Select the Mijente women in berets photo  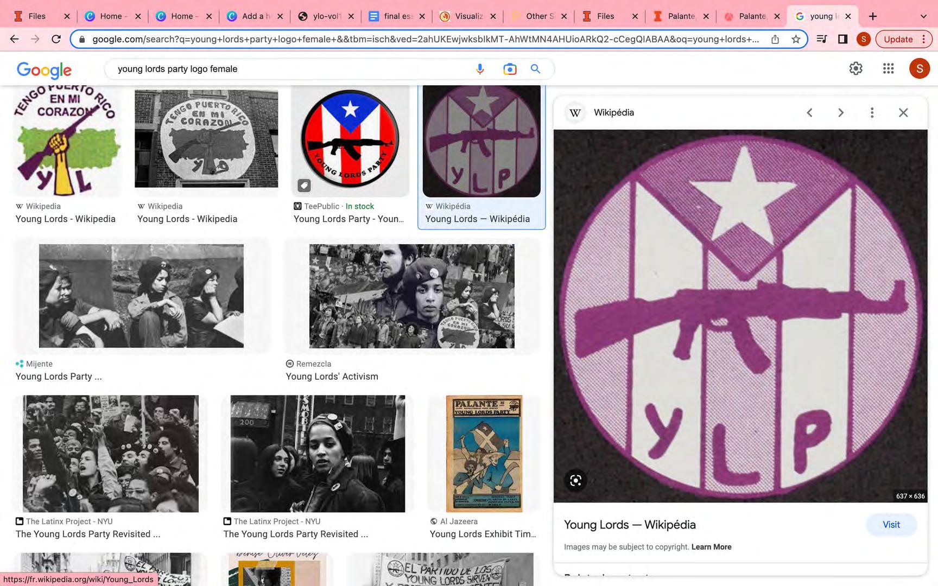[141, 296]
